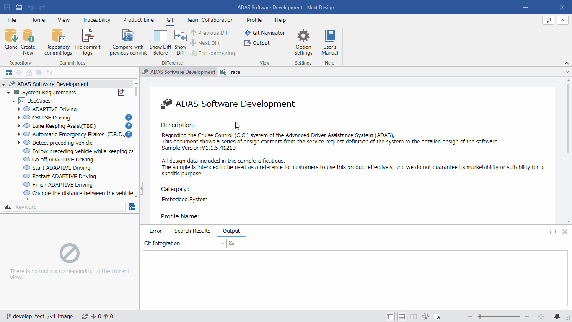
Task: Collapse the ADAS Software Development root node
Action: point(4,84)
